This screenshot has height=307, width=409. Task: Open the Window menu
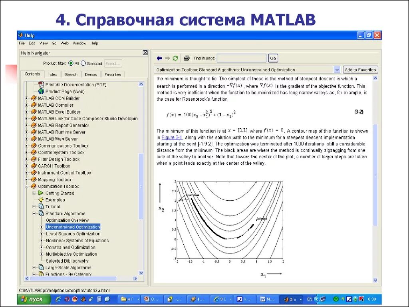click(79, 43)
